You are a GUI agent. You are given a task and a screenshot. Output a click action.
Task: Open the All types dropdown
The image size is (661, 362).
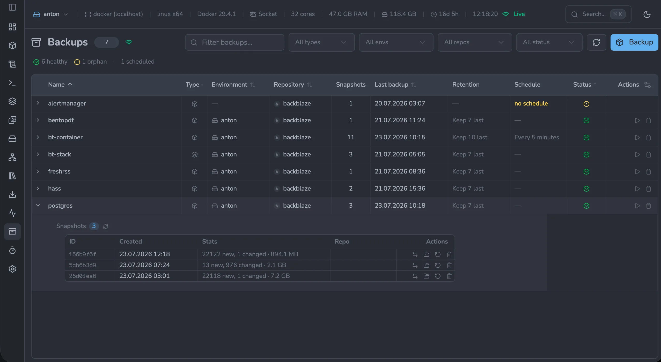pos(321,42)
